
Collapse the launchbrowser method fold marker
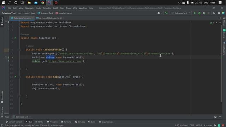20,50
